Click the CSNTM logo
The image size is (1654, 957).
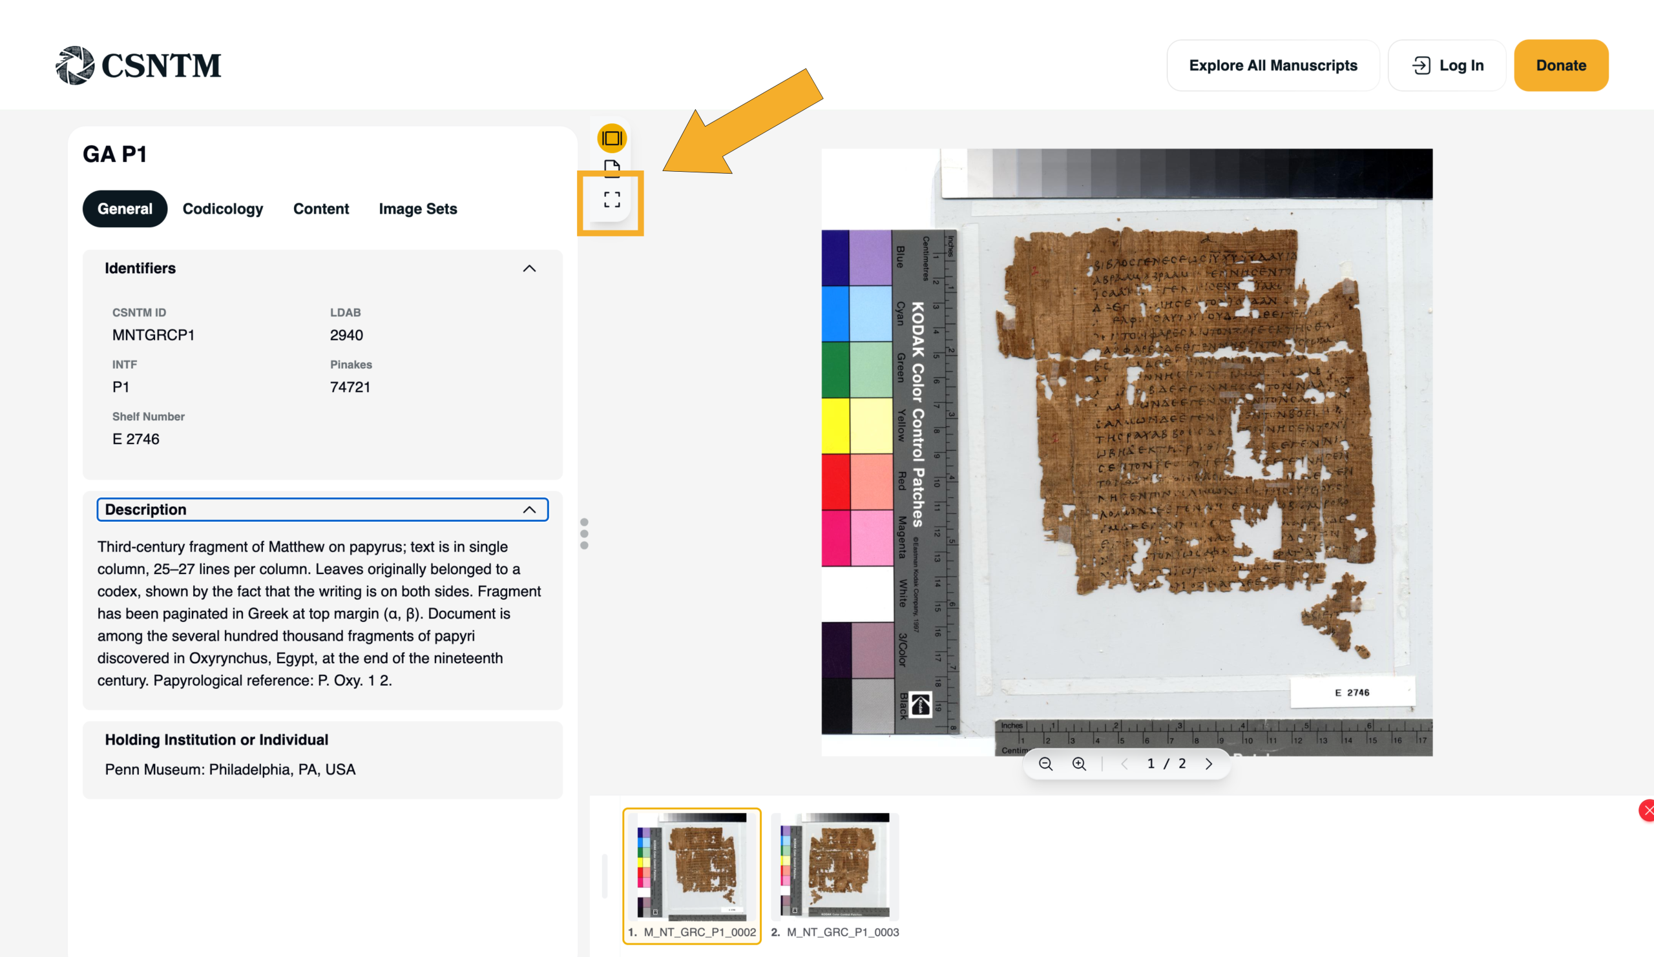(x=138, y=65)
